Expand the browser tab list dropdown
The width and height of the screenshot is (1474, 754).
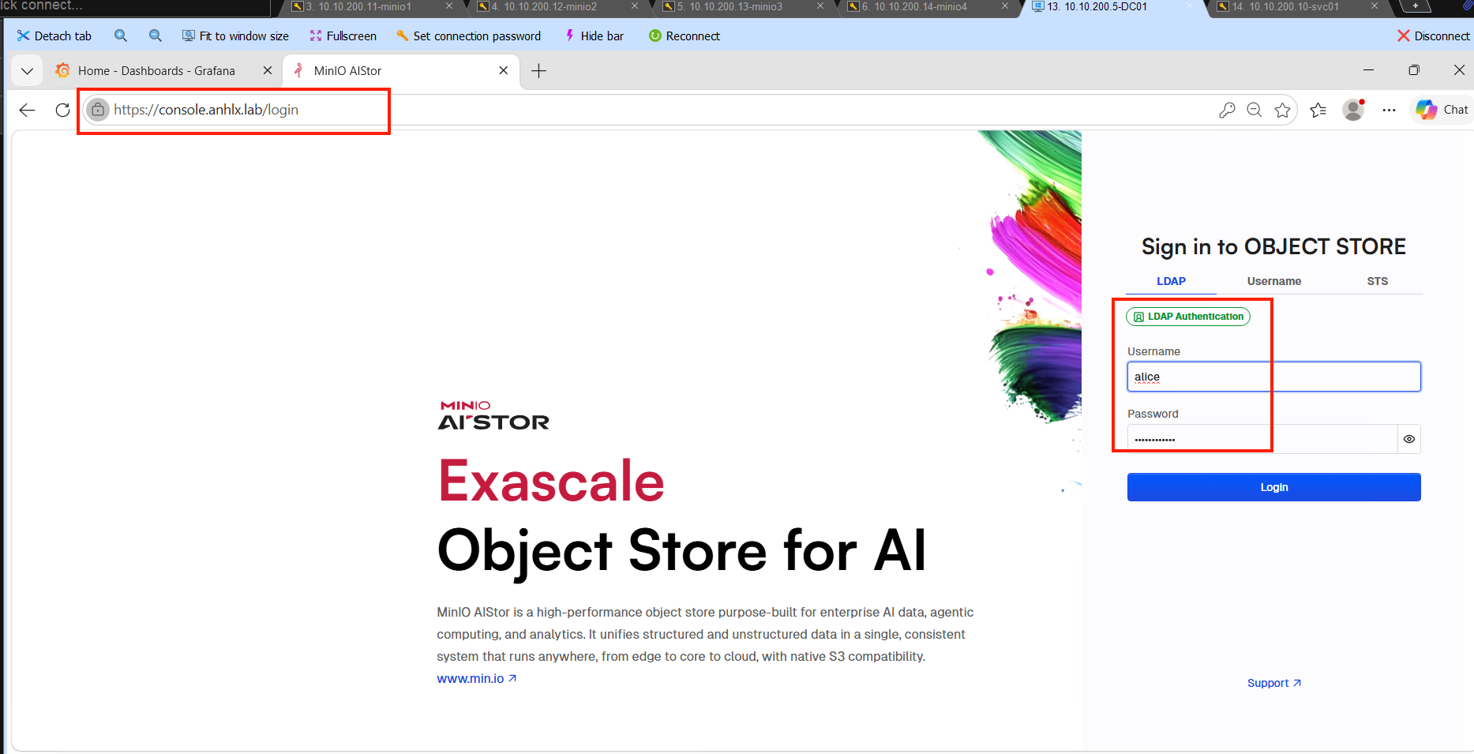point(27,71)
